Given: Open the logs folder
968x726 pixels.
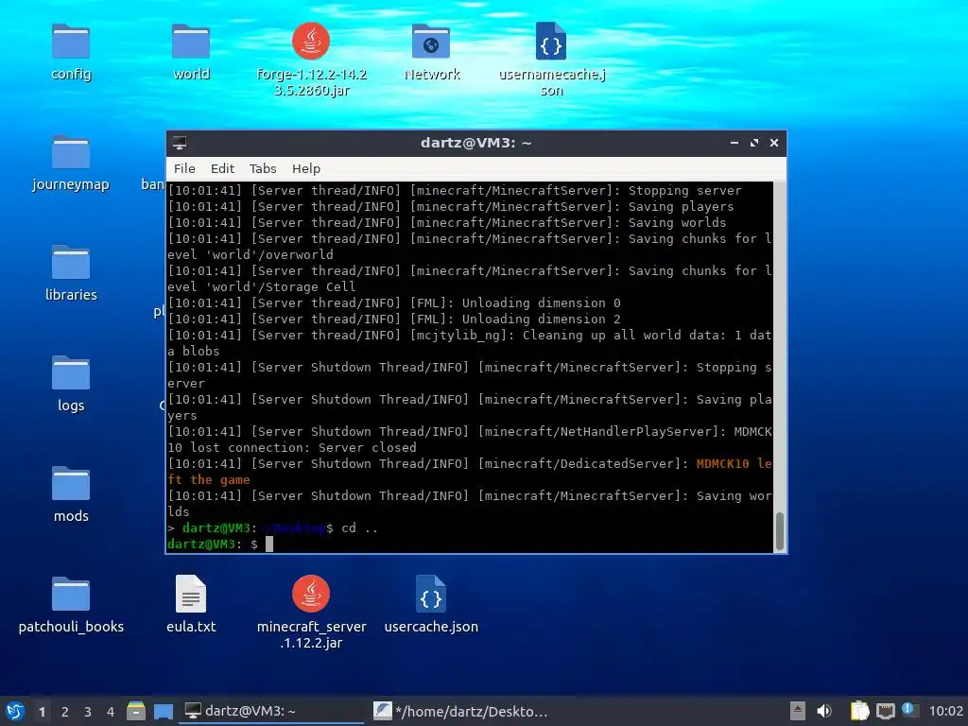Looking at the screenshot, I should click(71, 372).
